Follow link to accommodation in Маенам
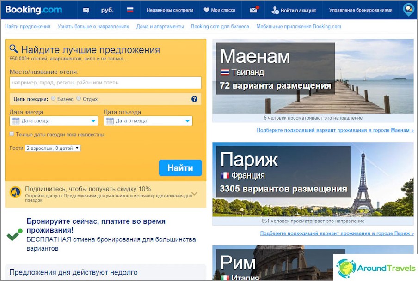 [x=335, y=130]
